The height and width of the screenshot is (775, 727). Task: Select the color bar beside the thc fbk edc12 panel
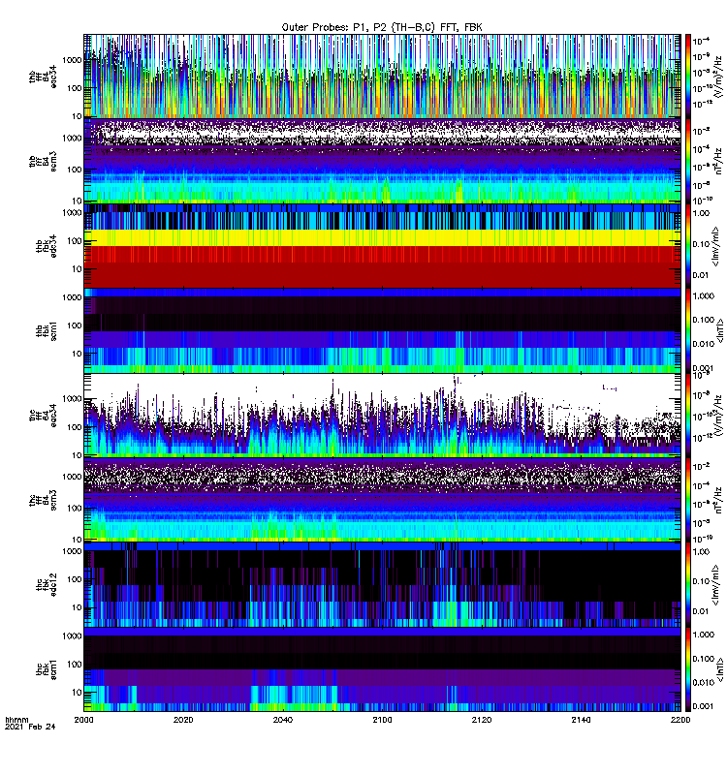[x=687, y=585]
